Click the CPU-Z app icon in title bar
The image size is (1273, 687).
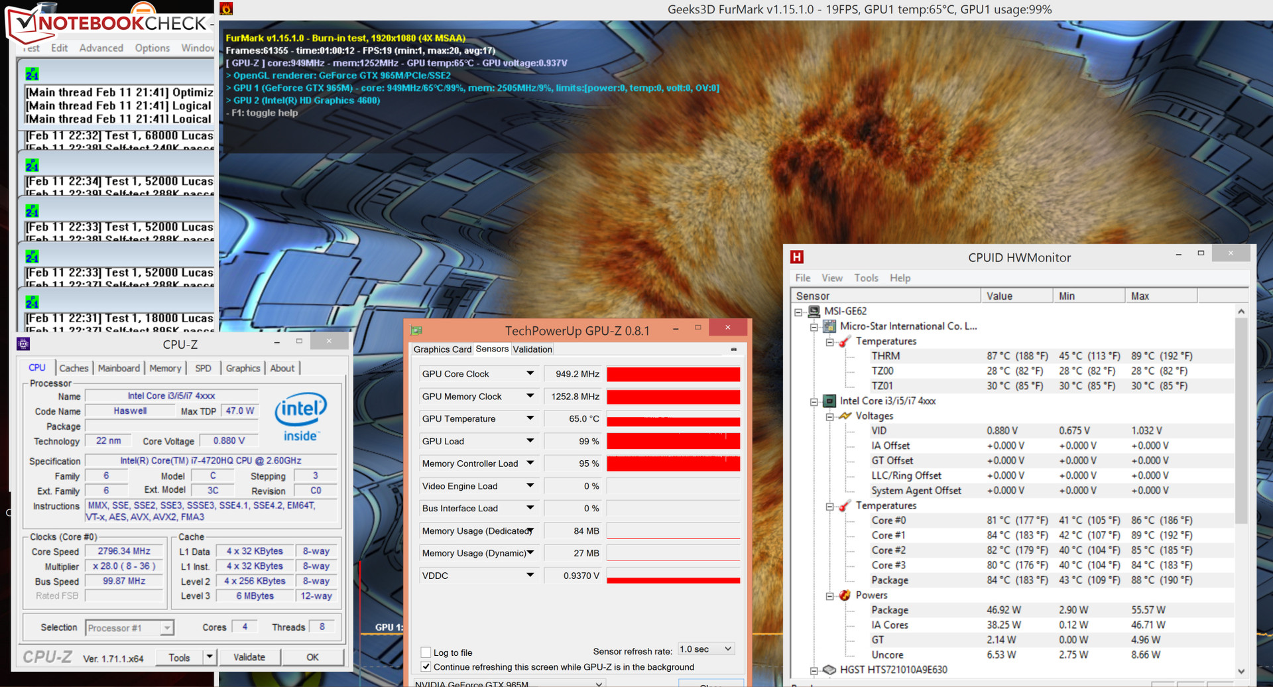pos(23,343)
